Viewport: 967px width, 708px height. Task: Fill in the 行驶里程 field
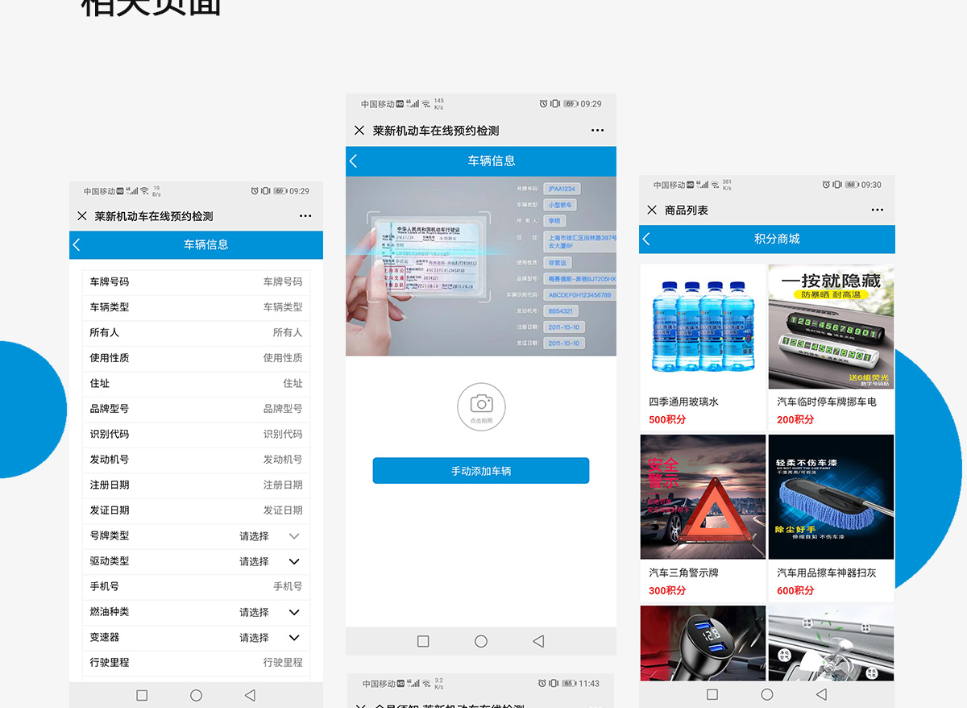[196, 663]
